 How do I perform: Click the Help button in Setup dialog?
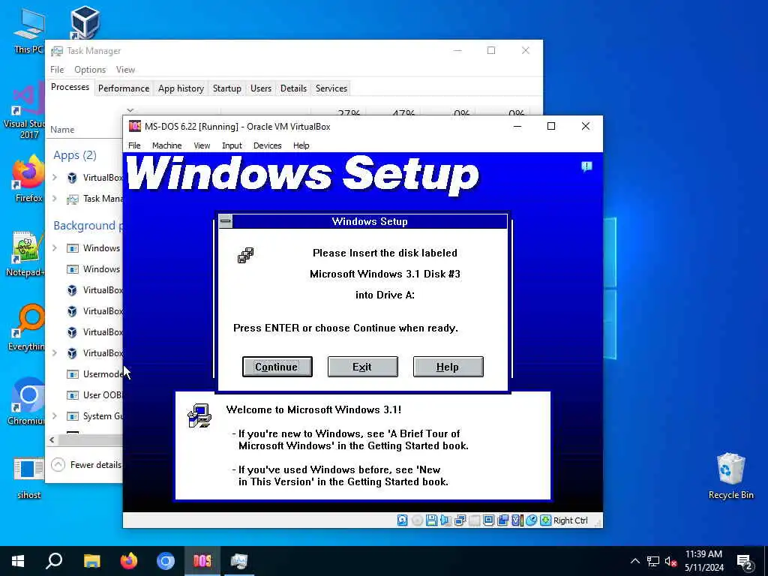(448, 367)
